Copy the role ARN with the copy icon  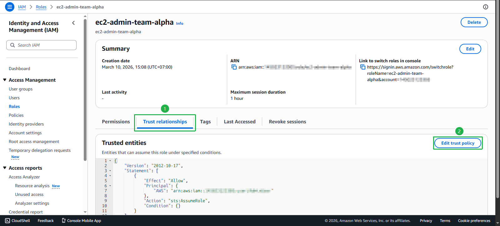tap(234, 67)
